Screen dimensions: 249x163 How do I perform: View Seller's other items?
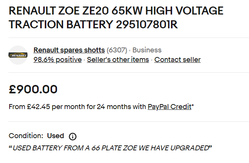click(x=118, y=60)
